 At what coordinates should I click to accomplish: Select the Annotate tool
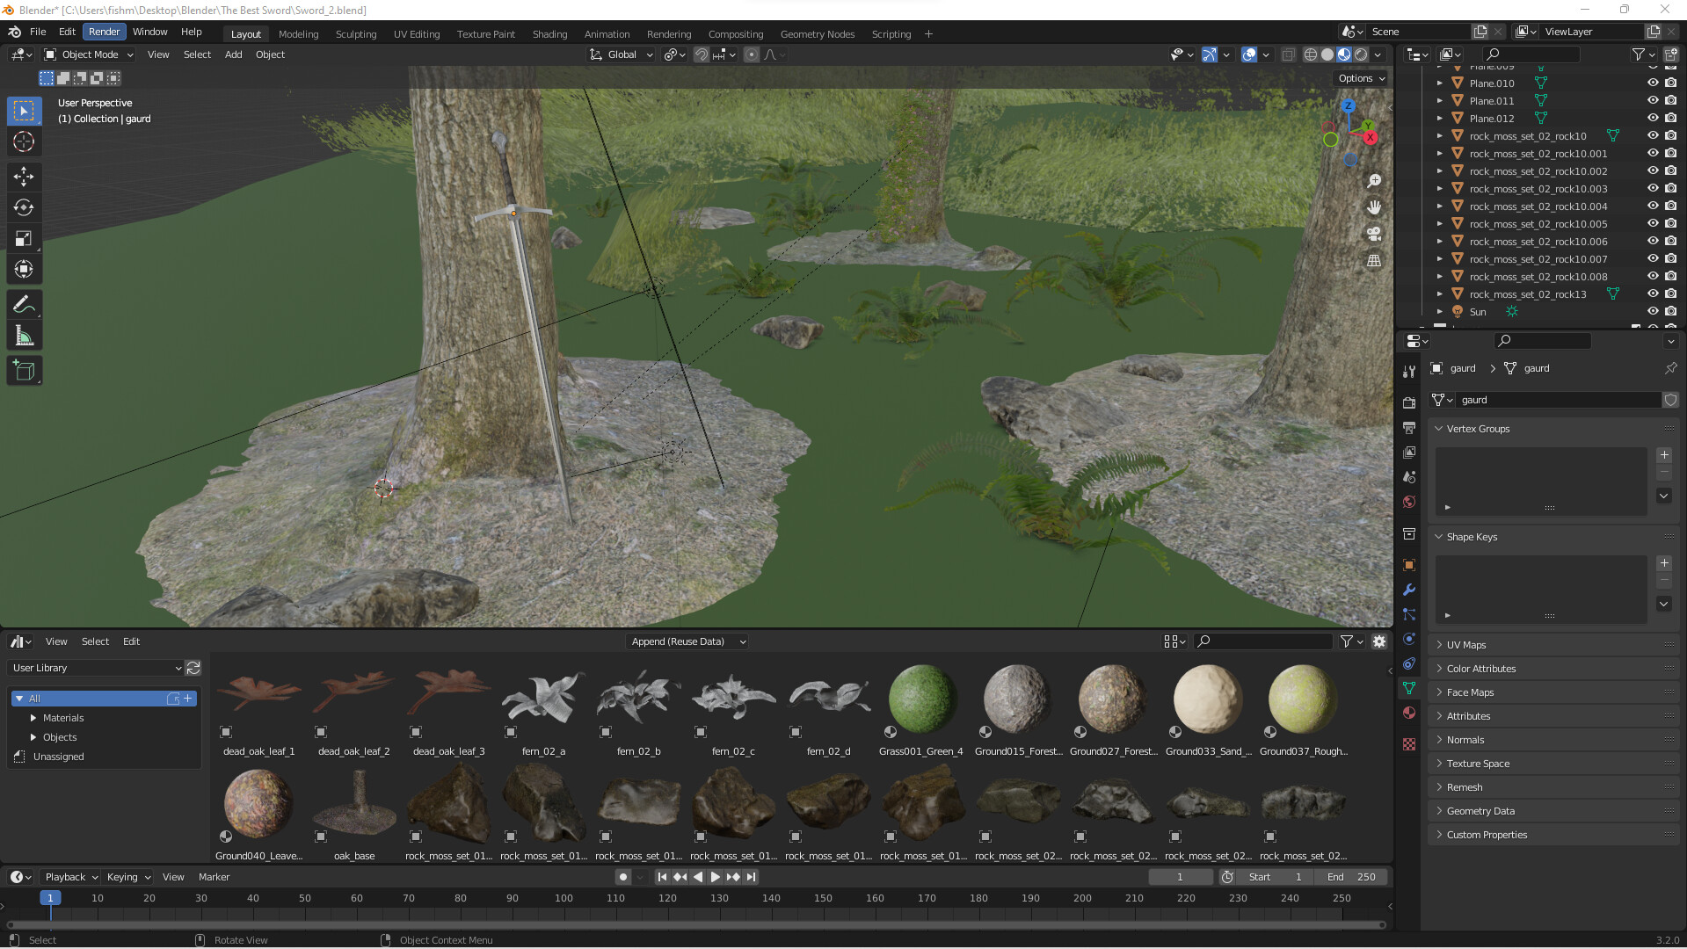(x=24, y=305)
